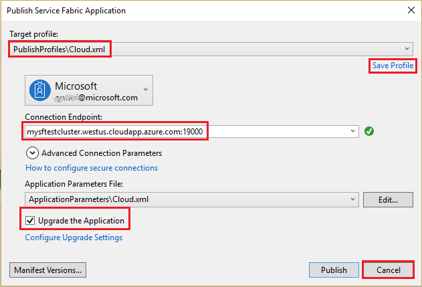Click the Save Profile link
Image resolution: width=422 pixels, height=287 pixels.
click(x=393, y=66)
